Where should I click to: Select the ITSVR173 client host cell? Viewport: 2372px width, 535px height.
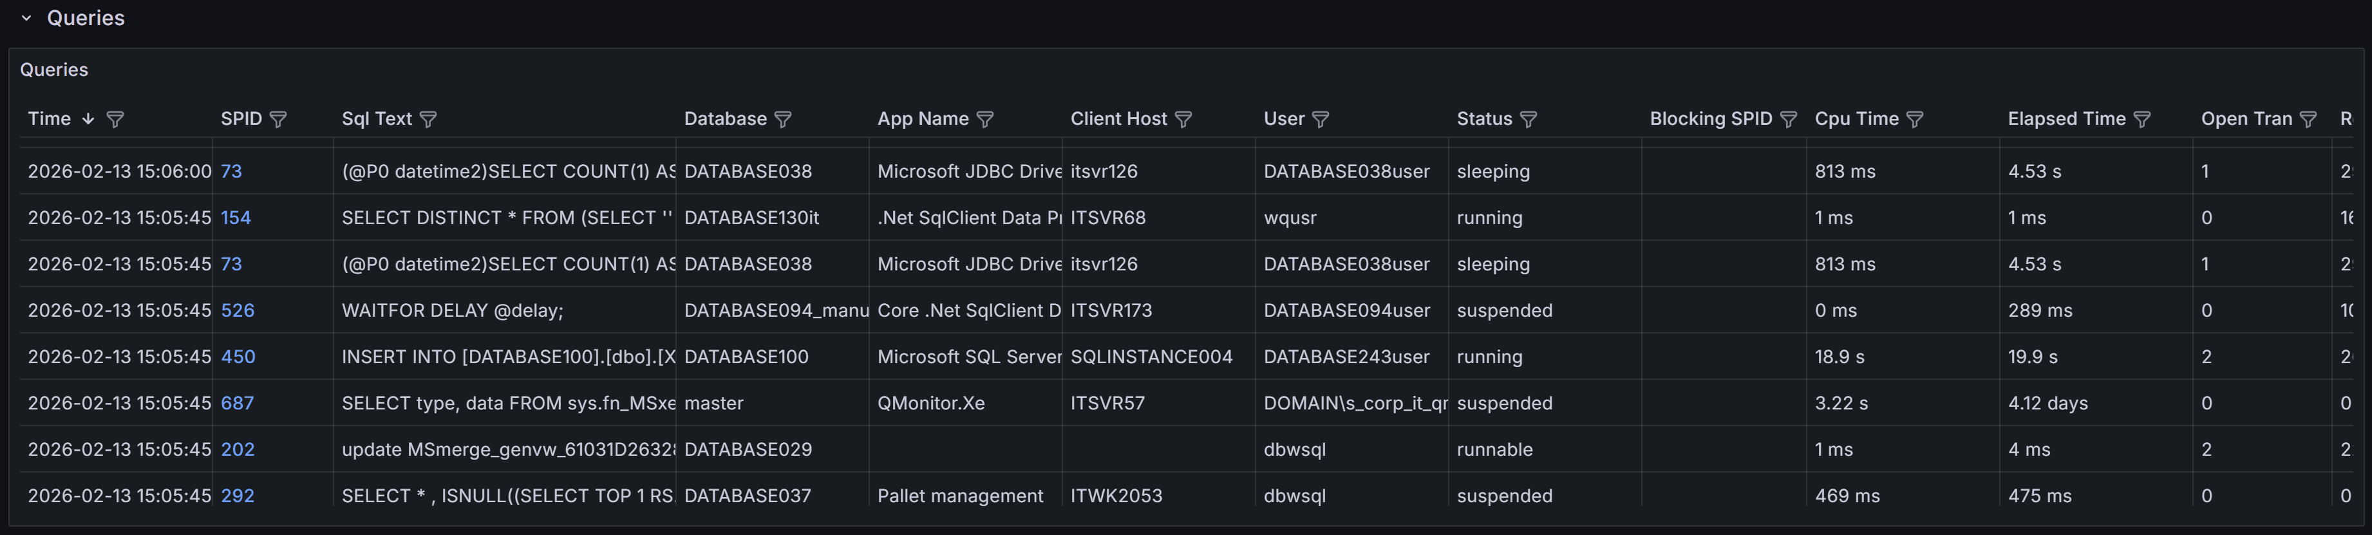(x=1160, y=310)
